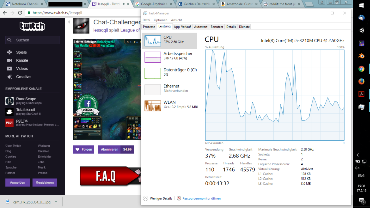370x208 pixels.
Task: Open Unity from the taskbar
Action: [x=362, y=30]
